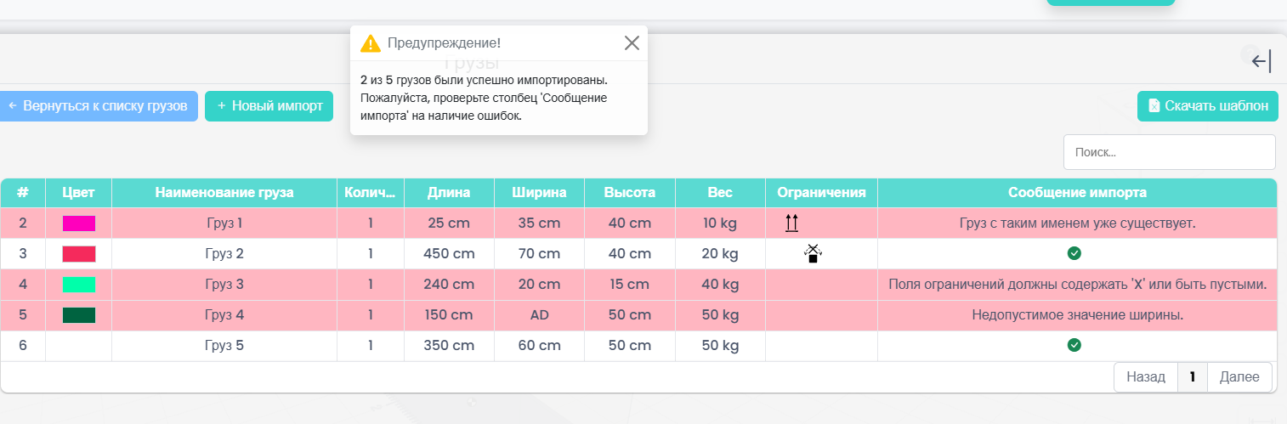This screenshot has height=424, width=1287.
Task: Pick the bright green swatch for Груз 3
Action: coord(78,285)
